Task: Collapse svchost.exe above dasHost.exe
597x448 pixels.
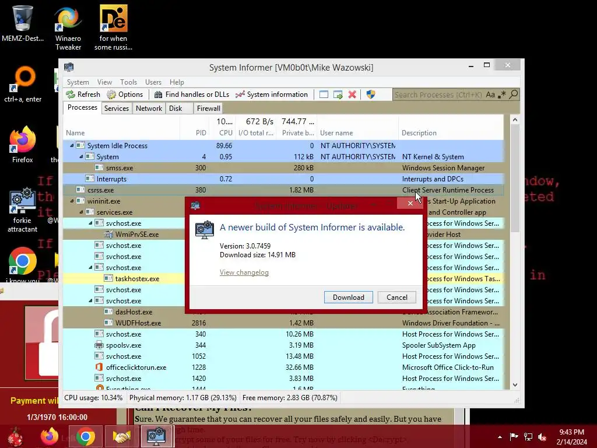Action: tap(90, 301)
